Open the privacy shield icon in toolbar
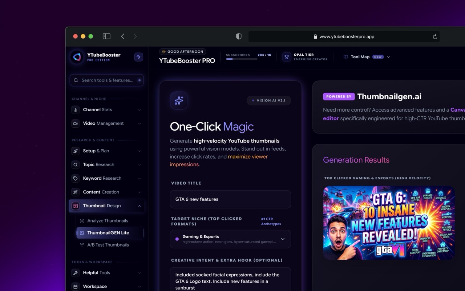Image resolution: width=465 pixels, height=291 pixels. pos(239,36)
